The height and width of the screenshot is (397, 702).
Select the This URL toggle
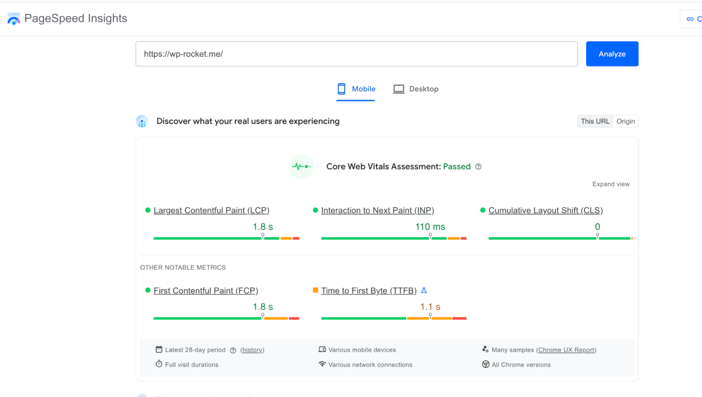click(x=595, y=121)
